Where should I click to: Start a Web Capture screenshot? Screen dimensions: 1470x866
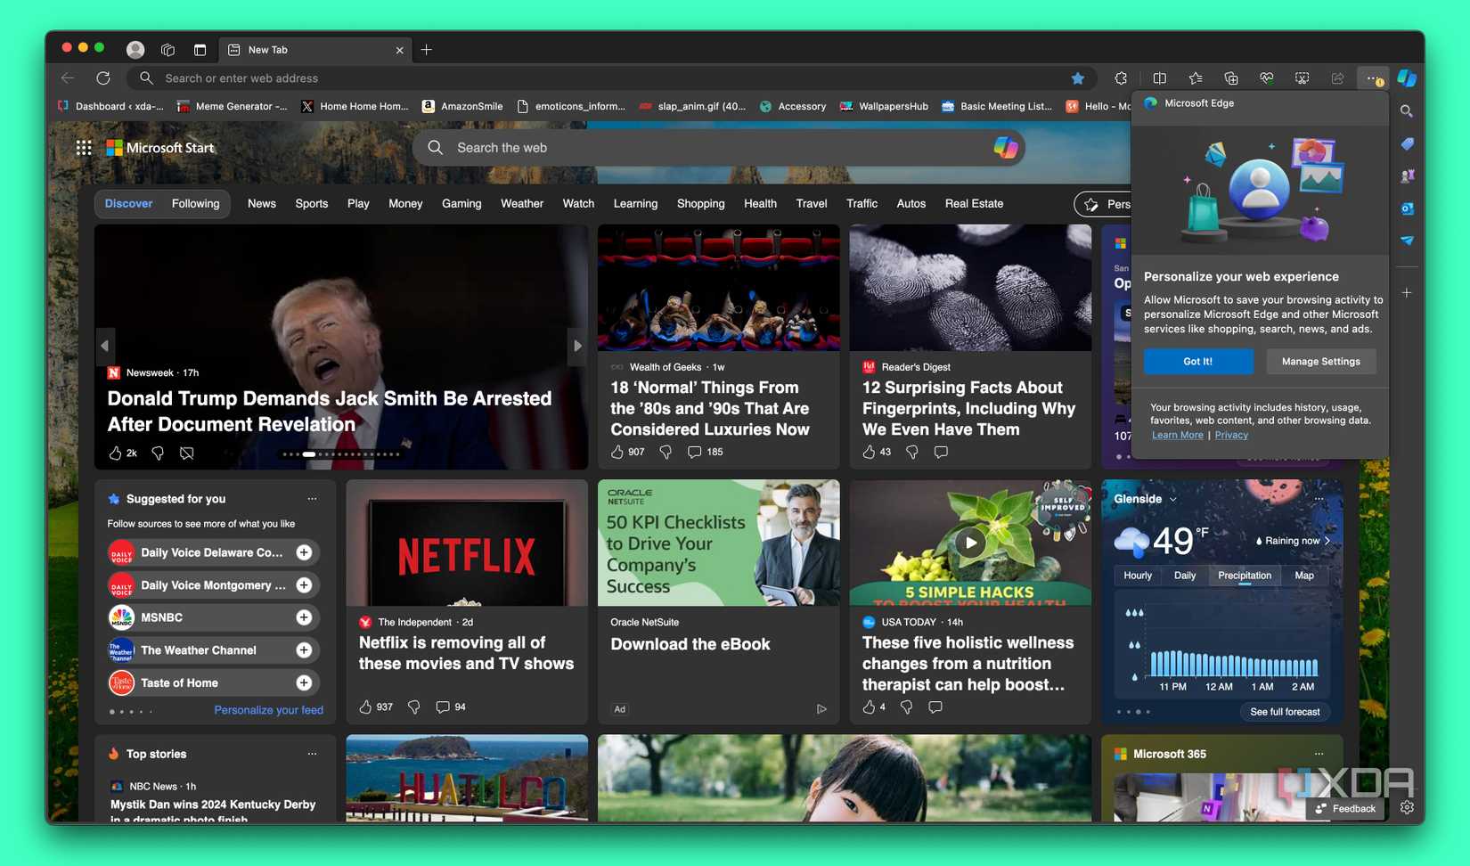pyautogui.click(x=1302, y=78)
